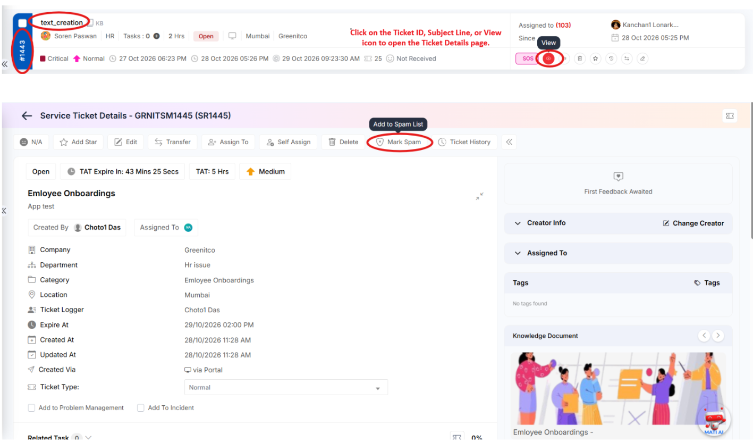Screen dimensions: 753x442
Task: Star ticket #1443 using the star icon
Action: [x=596, y=59]
